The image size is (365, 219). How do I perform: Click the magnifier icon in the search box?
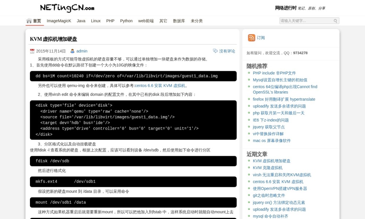(x=335, y=21)
